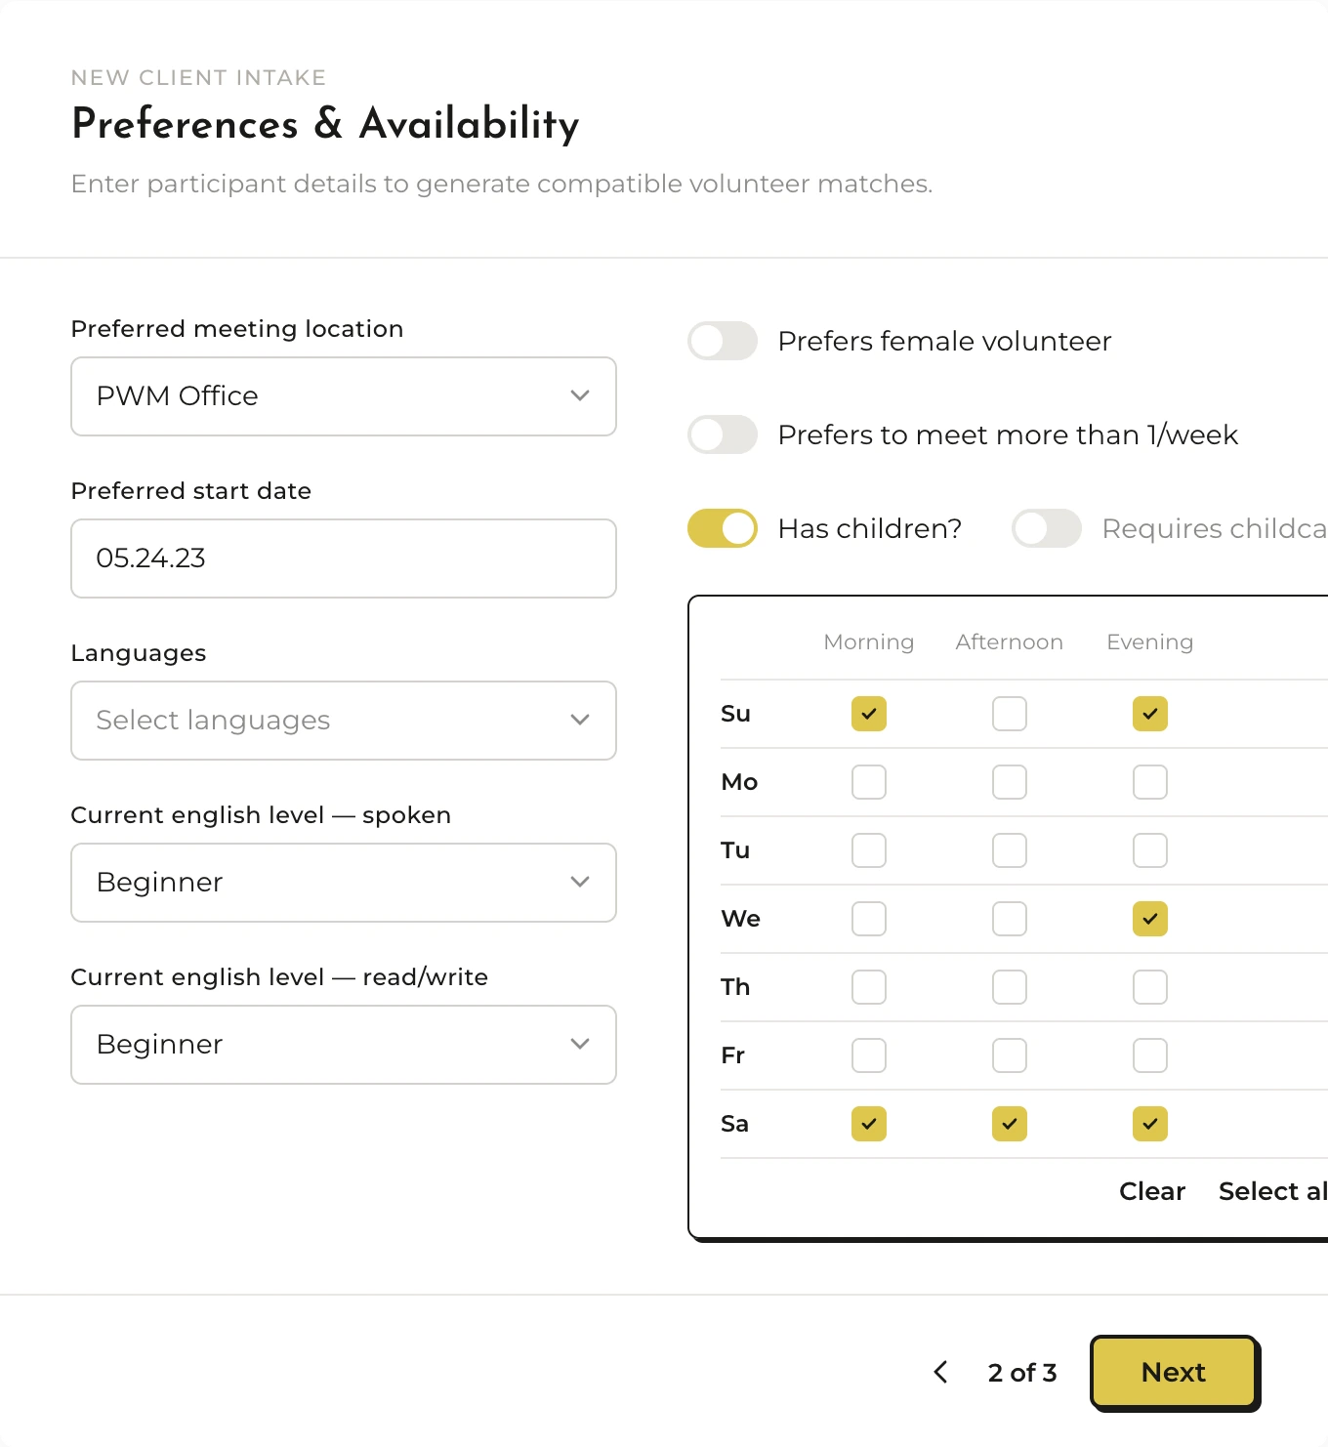Check Thursday Evening availability
The image size is (1328, 1447).
[1150, 987]
